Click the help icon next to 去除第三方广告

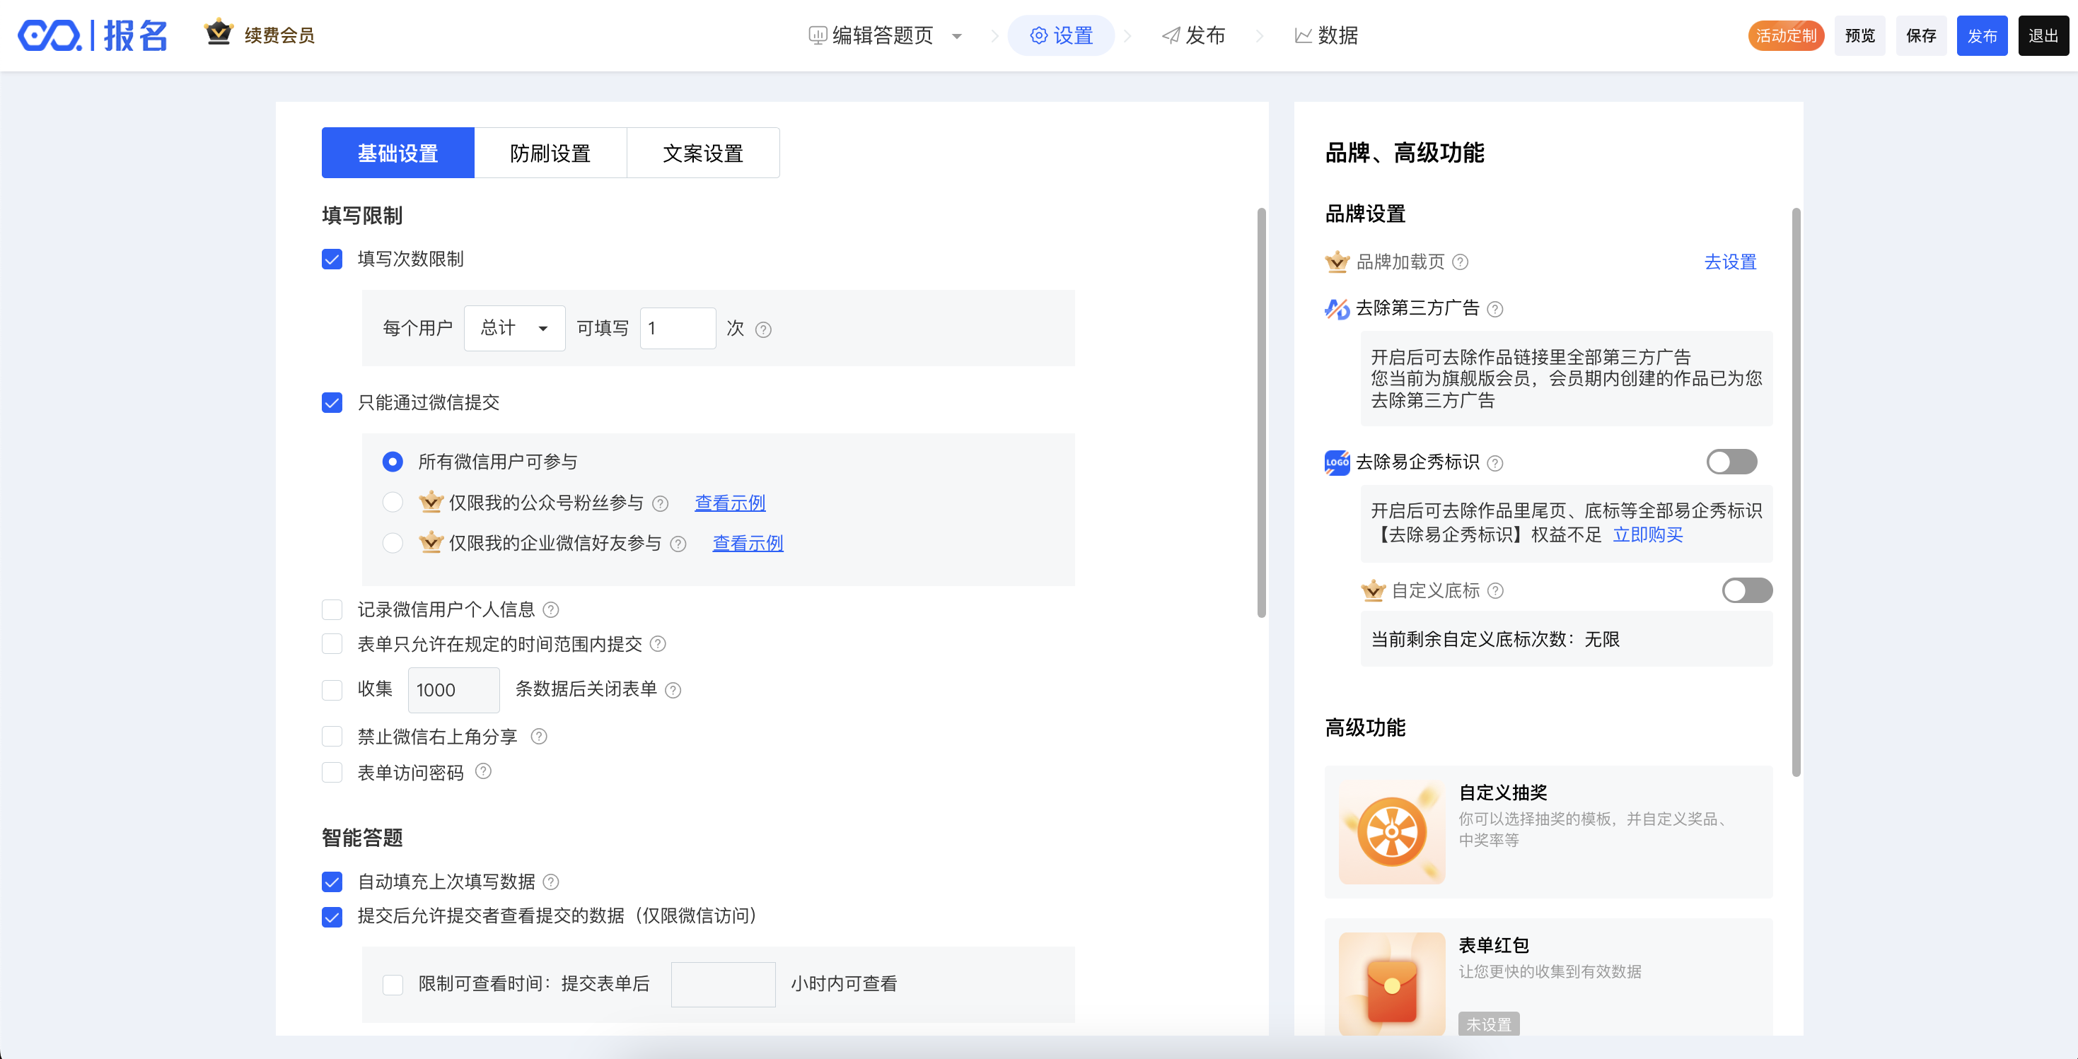[1494, 309]
